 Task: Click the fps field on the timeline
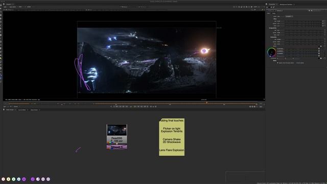click(x=5, y=107)
